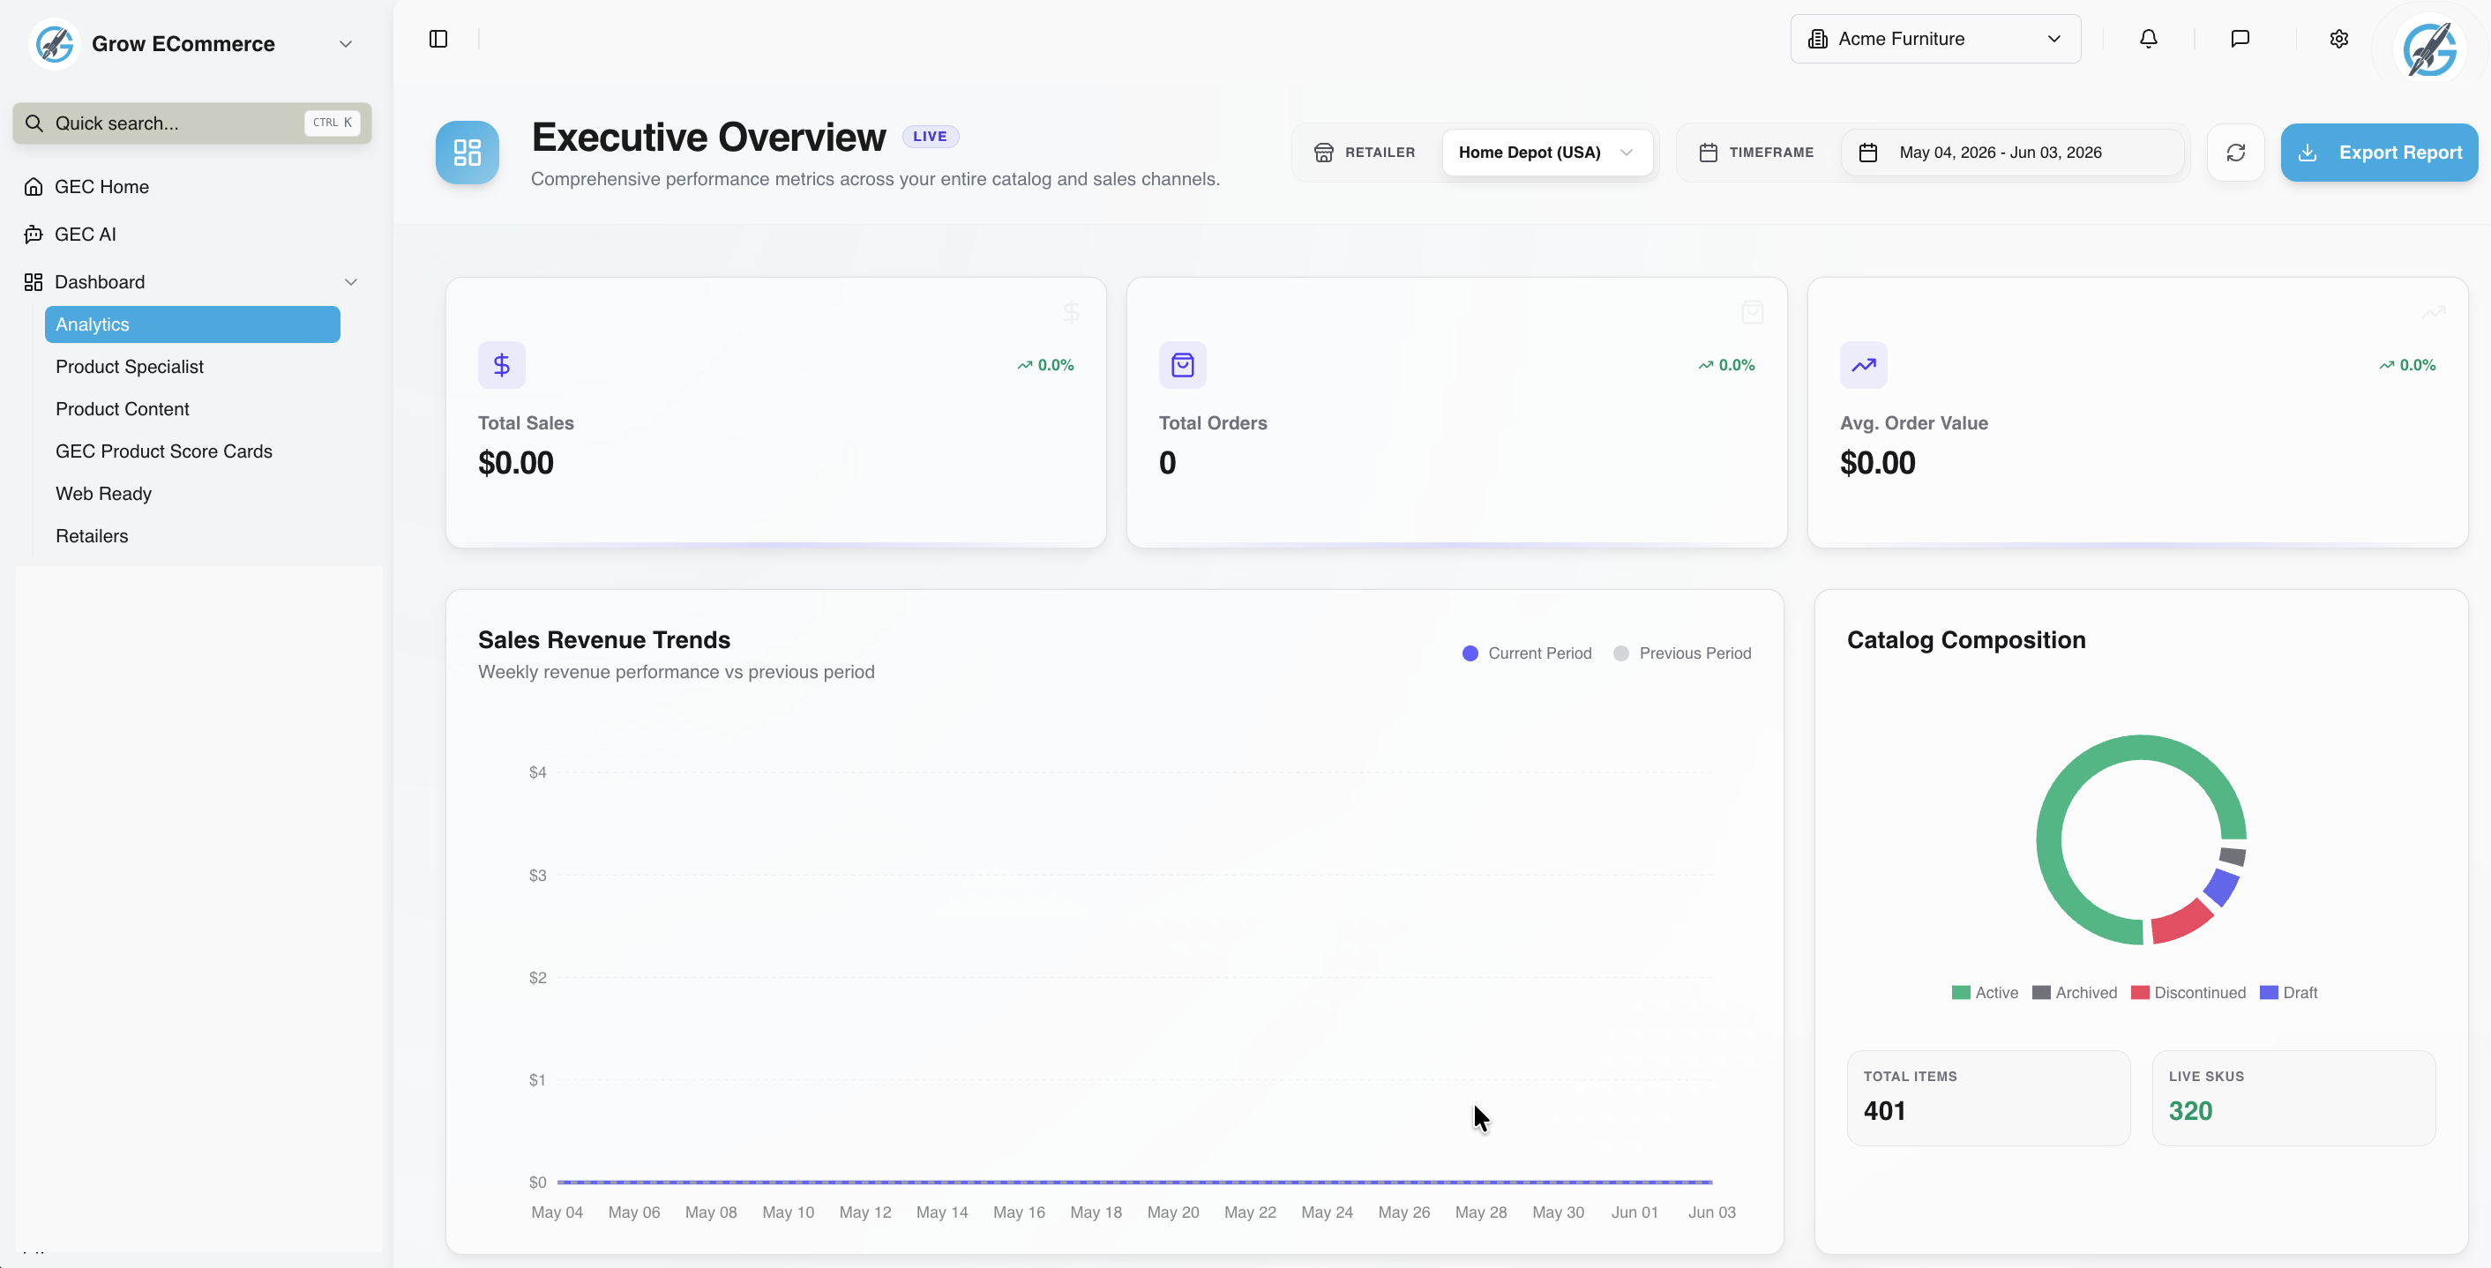Open Product Specialist page
The height and width of the screenshot is (1268, 2491).
129,366
